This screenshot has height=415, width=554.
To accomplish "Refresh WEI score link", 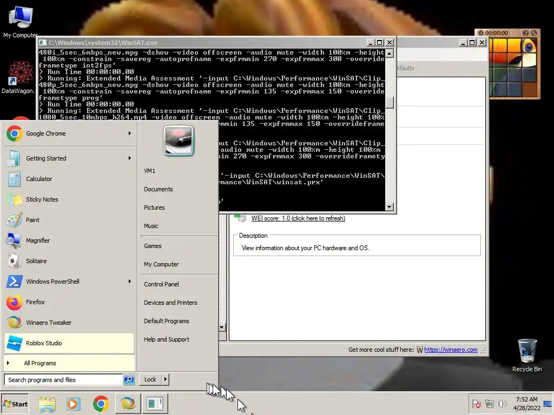I will tap(298, 218).
